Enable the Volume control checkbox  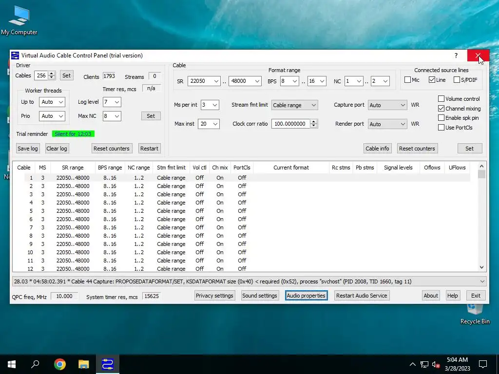click(x=441, y=98)
